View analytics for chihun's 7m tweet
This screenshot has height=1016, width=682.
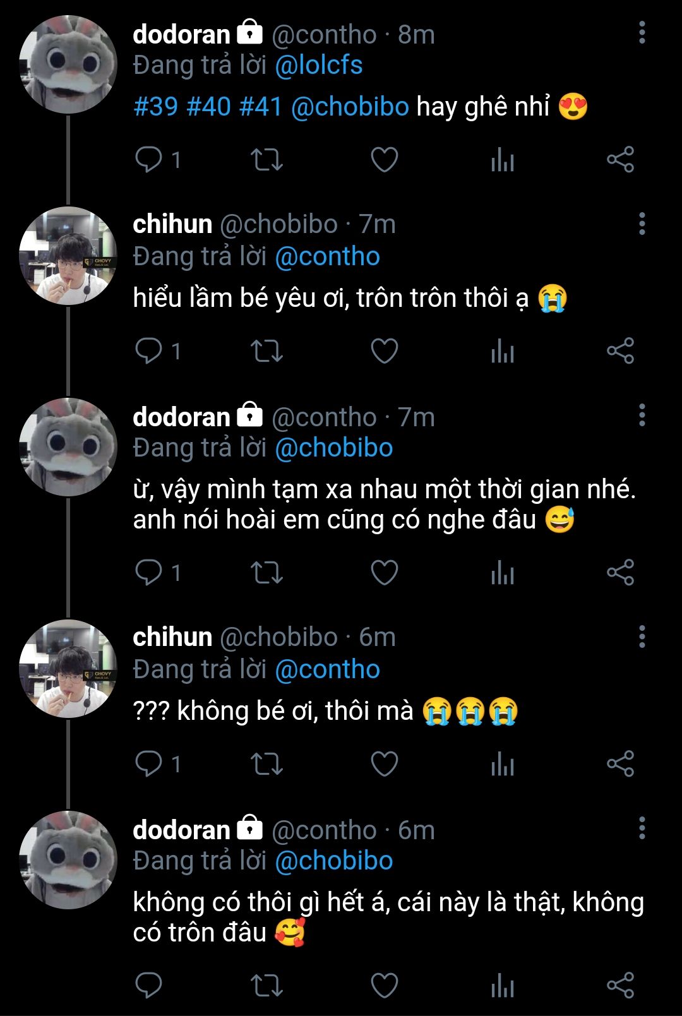click(502, 351)
